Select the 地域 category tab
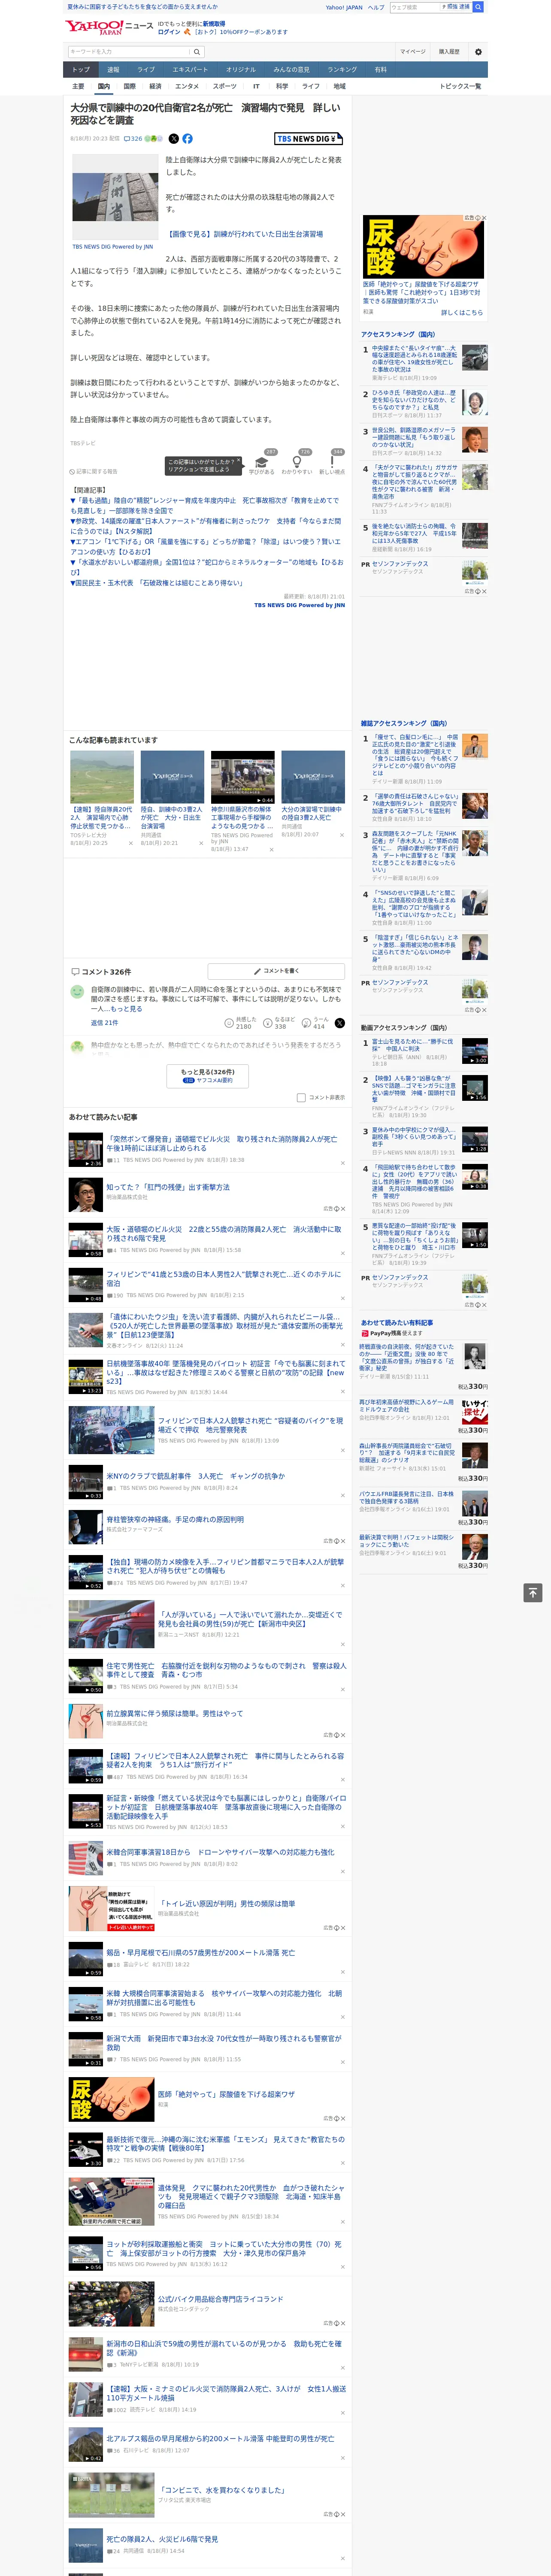The height and width of the screenshot is (2576, 551). point(340,87)
